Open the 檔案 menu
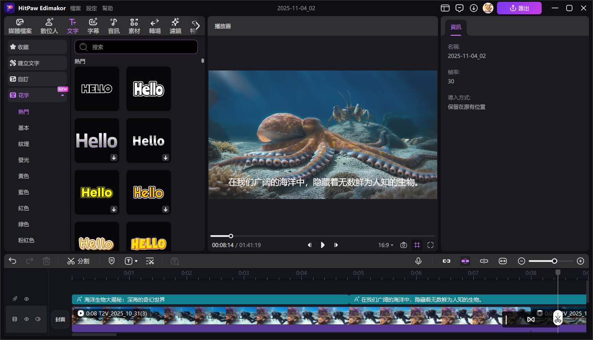Image resolution: width=593 pixels, height=340 pixels. pyautogui.click(x=75, y=8)
